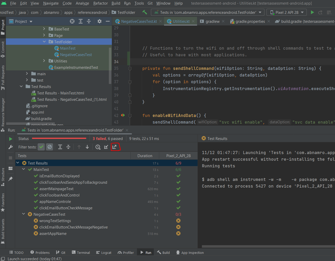Toggle Show Passed tests filter
Viewport: 335px width, 261px height.
41,147
